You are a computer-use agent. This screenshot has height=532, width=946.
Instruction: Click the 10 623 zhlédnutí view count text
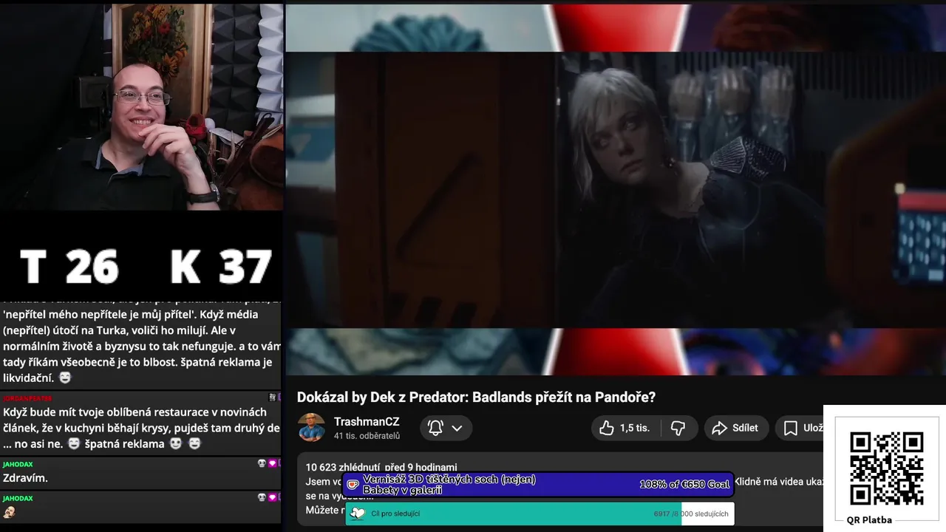click(343, 468)
